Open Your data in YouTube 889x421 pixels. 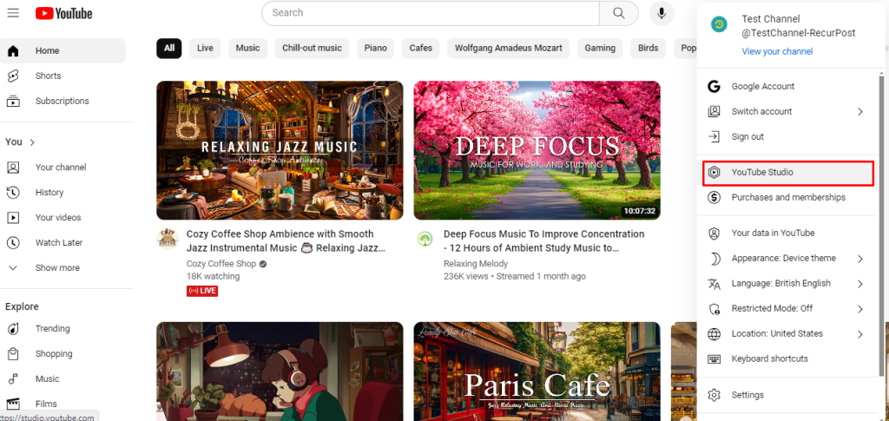788,233
